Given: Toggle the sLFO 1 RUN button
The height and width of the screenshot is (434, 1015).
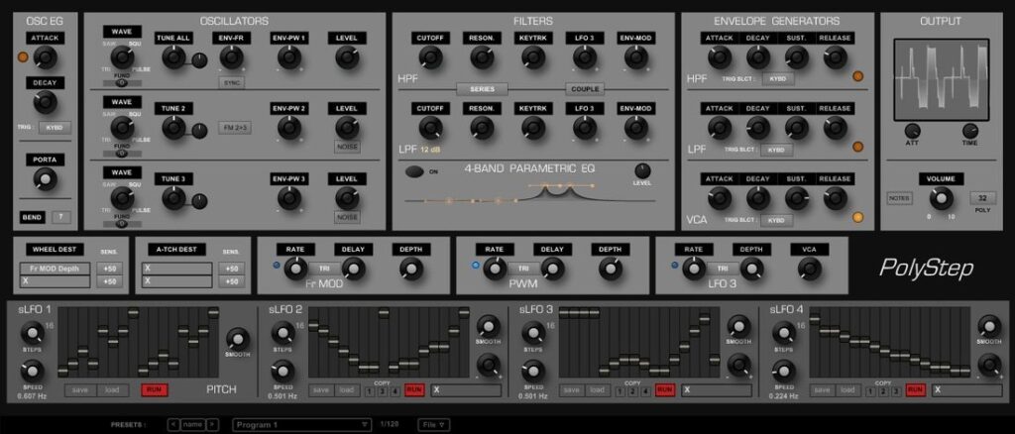Looking at the screenshot, I should pyautogui.click(x=155, y=390).
